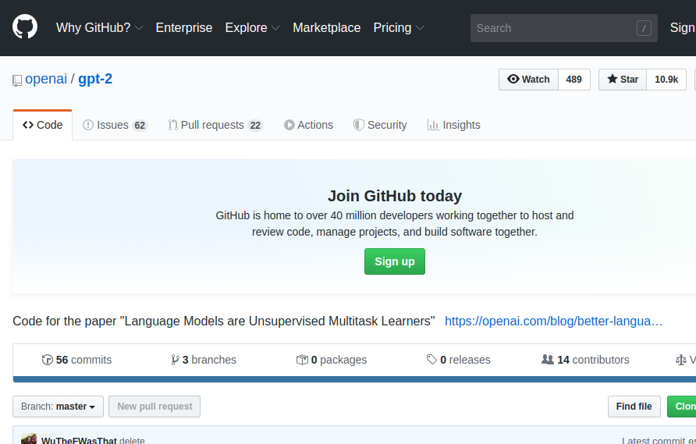
Task: Focus the Search input field
Action: click(563, 28)
